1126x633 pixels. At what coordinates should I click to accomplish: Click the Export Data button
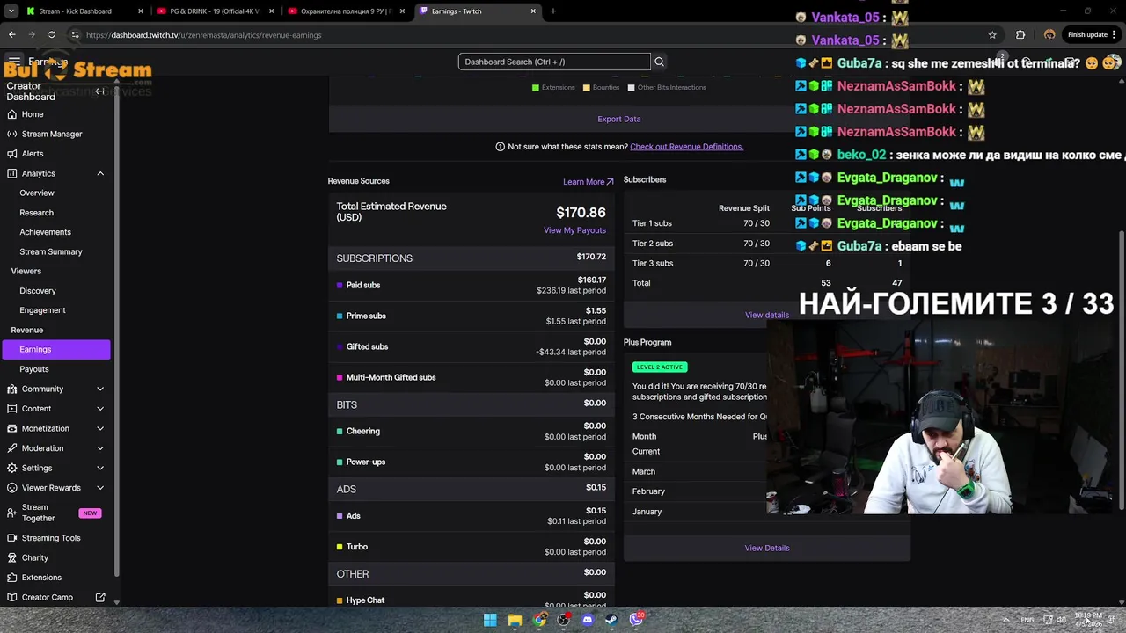click(618, 119)
